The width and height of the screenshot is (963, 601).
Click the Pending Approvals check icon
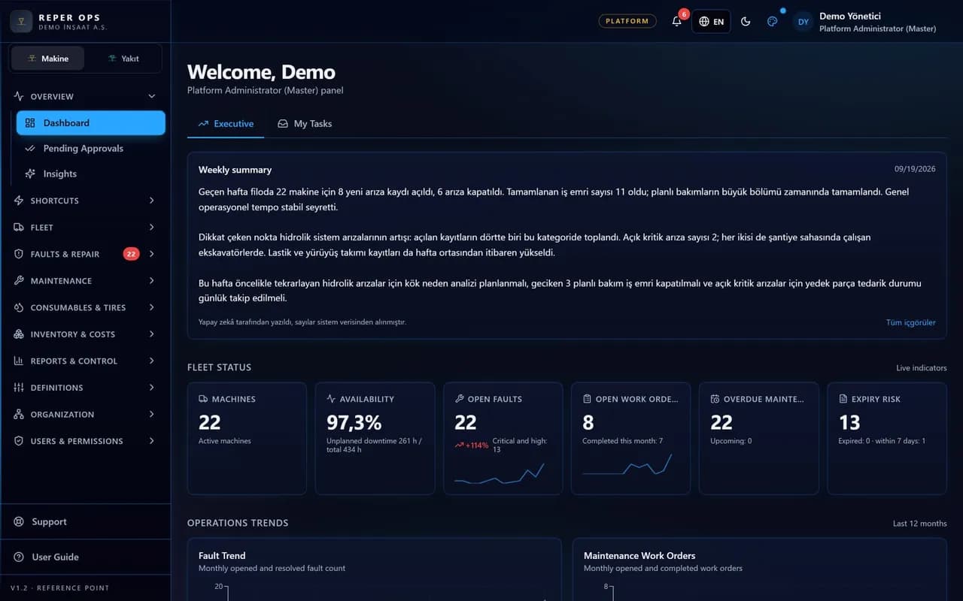(x=30, y=148)
